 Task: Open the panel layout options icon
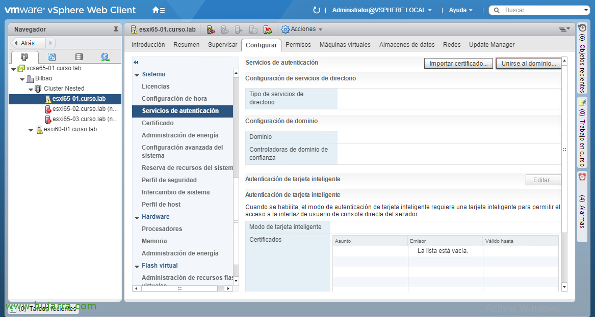click(564, 29)
